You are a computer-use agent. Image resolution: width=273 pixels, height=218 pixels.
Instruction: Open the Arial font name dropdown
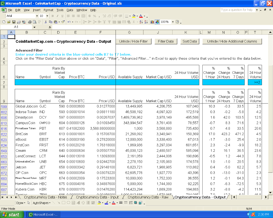click(37, 16)
